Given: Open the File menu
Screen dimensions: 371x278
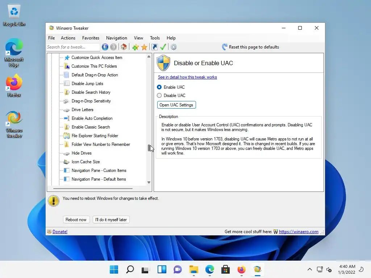Looking at the screenshot, I should (51, 38).
